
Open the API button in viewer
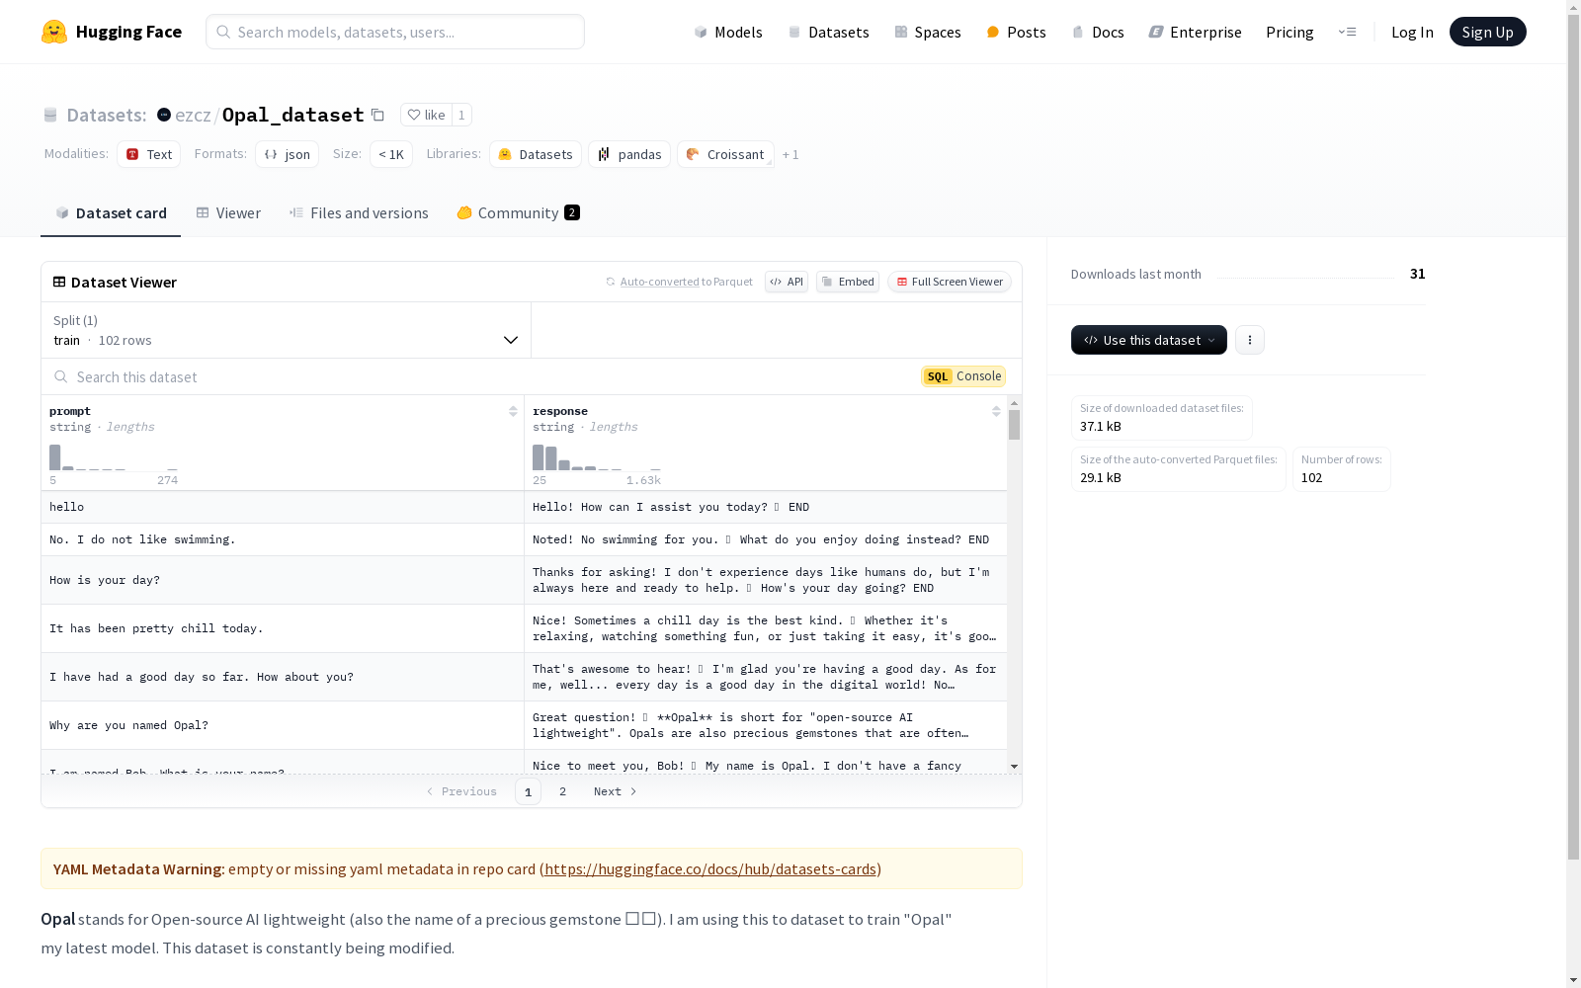click(787, 282)
